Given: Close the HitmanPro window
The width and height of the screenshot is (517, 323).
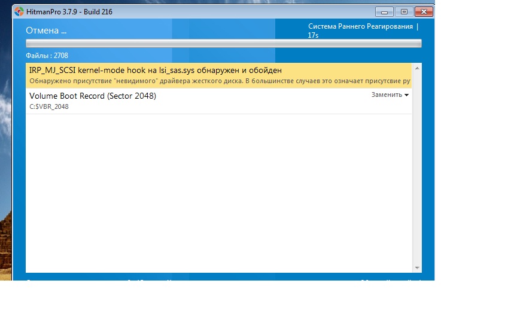Looking at the screenshot, I should (424, 12).
